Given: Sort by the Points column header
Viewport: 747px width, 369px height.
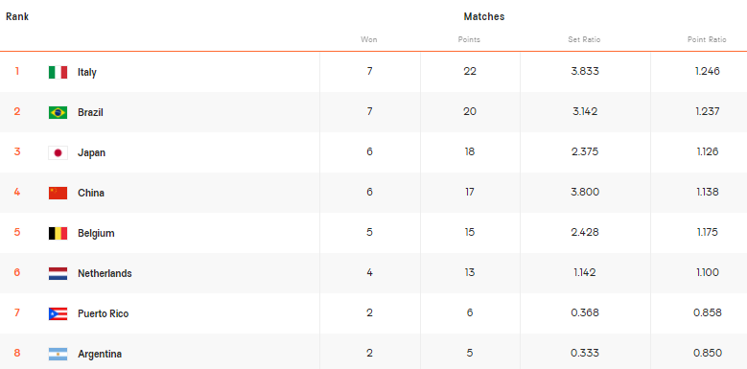Looking at the screenshot, I should (469, 39).
